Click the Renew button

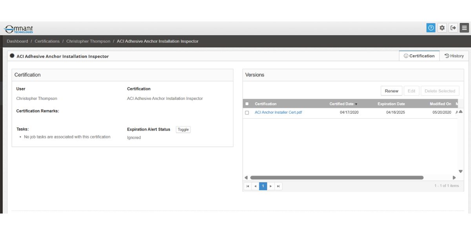point(391,91)
